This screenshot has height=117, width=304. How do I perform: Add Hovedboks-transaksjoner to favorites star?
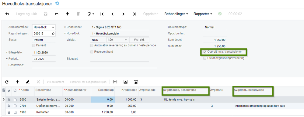(57, 3)
